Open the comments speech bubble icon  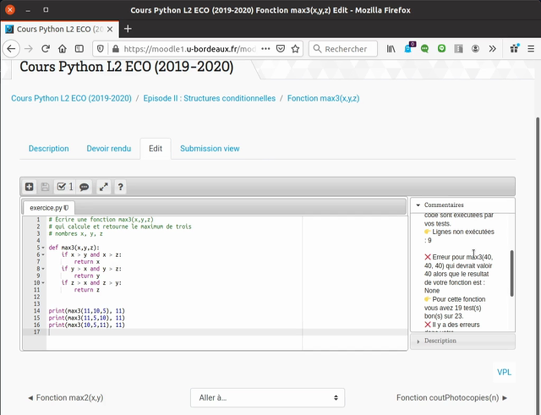(84, 187)
